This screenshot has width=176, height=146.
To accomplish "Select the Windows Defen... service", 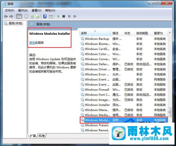I will coord(123,64).
